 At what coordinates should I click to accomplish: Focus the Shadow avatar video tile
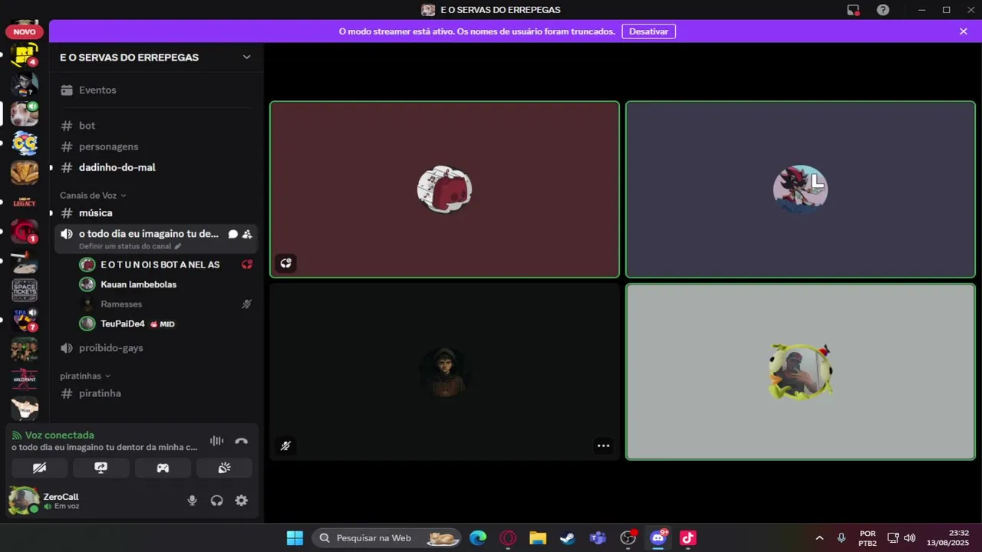point(800,189)
